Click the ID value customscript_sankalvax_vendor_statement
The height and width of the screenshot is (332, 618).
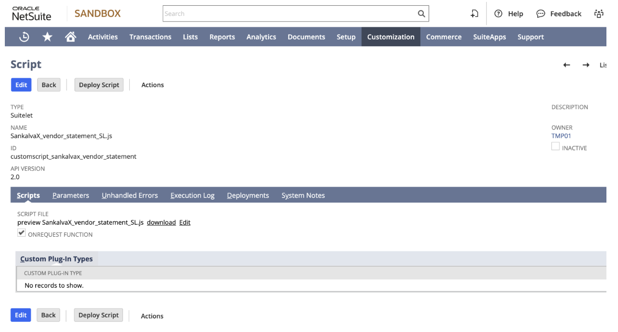coord(73,156)
